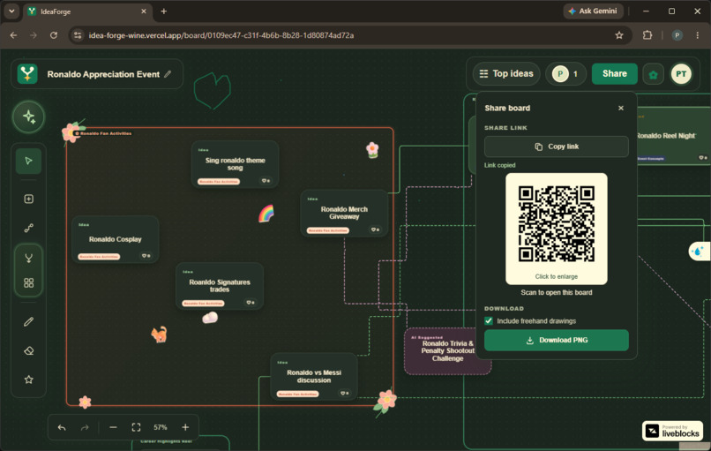Image resolution: width=711 pixels, height=451 pixels.
Task: Open the browser extensions puzzle icon
Action: point(647,35)
